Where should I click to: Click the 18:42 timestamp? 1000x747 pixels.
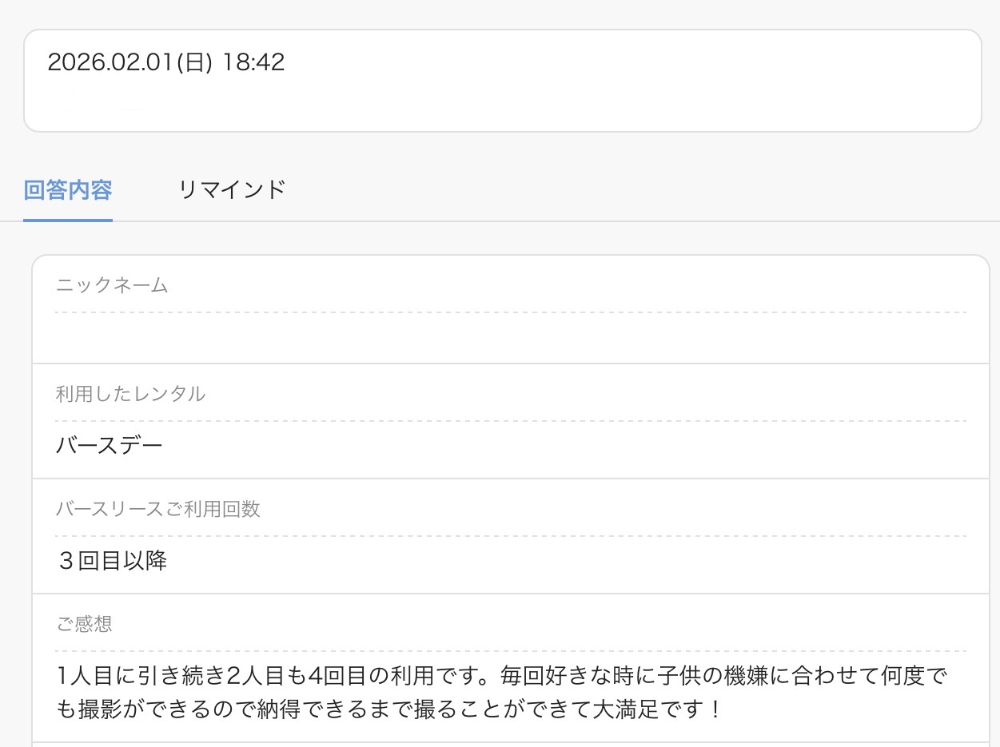coord(253,62)
